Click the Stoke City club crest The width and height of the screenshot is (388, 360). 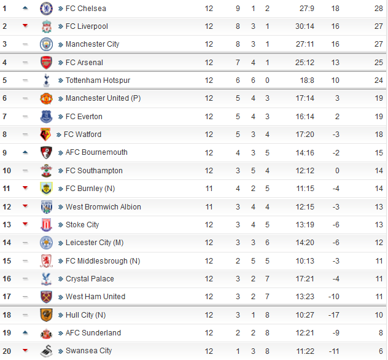(46, 225)
